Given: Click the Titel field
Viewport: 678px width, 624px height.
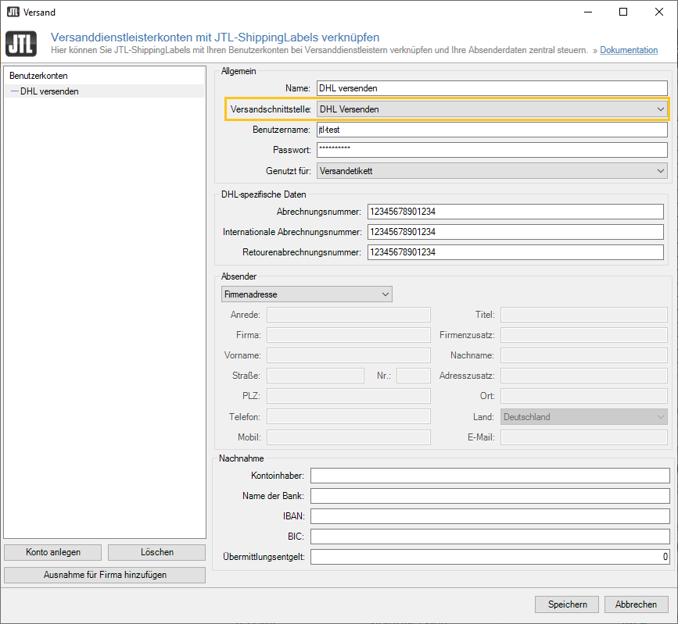Looking at the screenshot, I should pyautogui.click(x=583, y=315).
